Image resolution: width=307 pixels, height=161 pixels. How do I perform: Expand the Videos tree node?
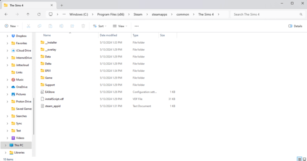7,138
